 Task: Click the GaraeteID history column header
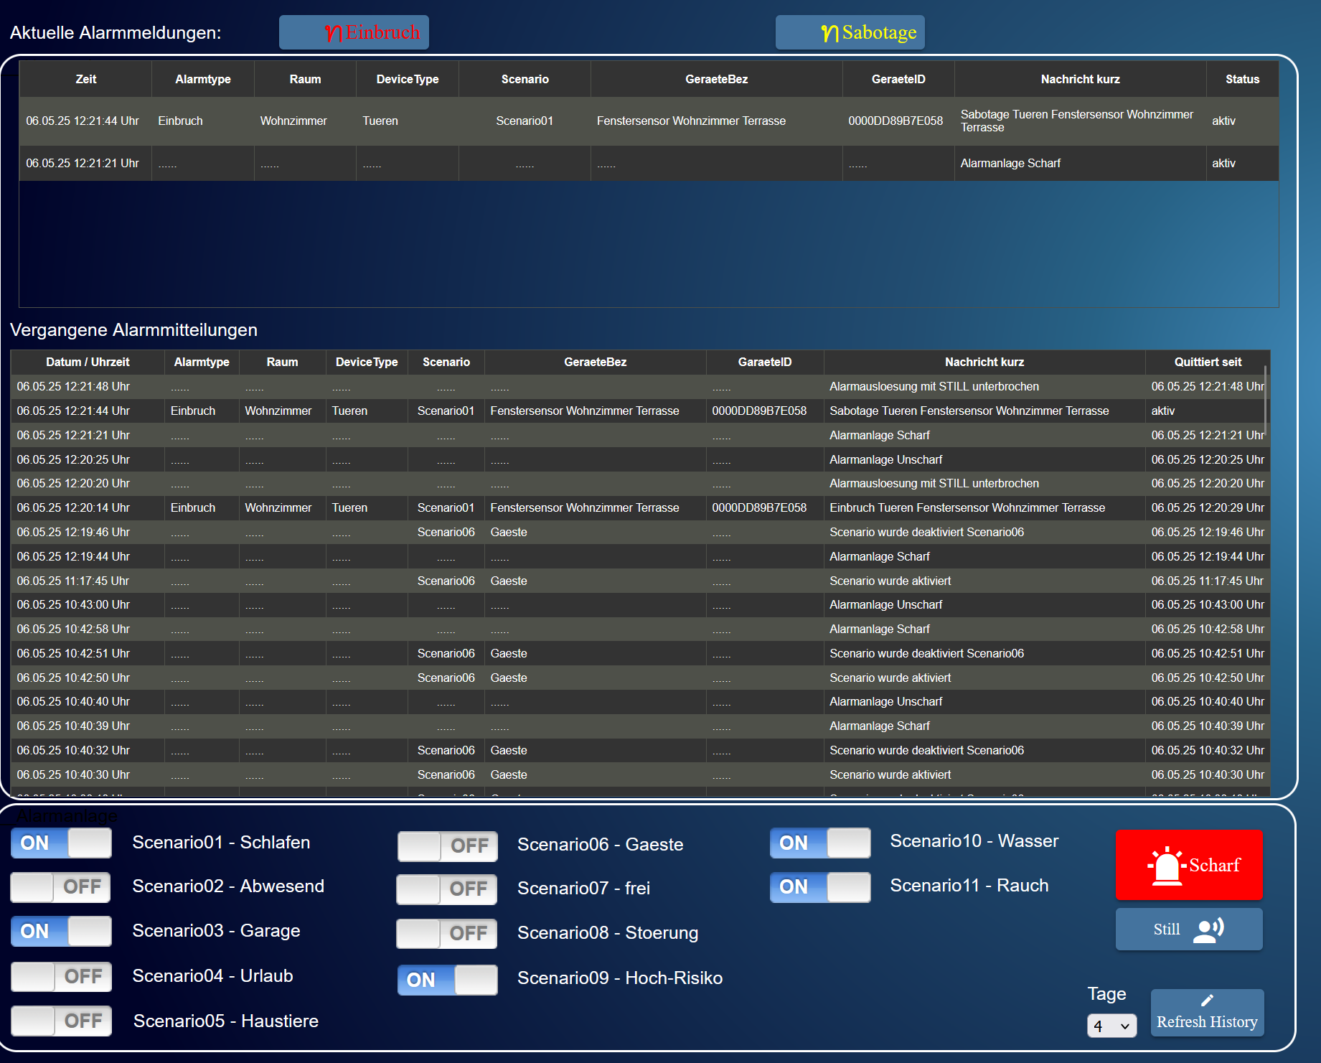pyautogui.click(x=765, y=362)
